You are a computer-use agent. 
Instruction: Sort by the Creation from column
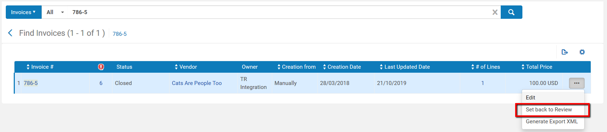click(296, 67)
